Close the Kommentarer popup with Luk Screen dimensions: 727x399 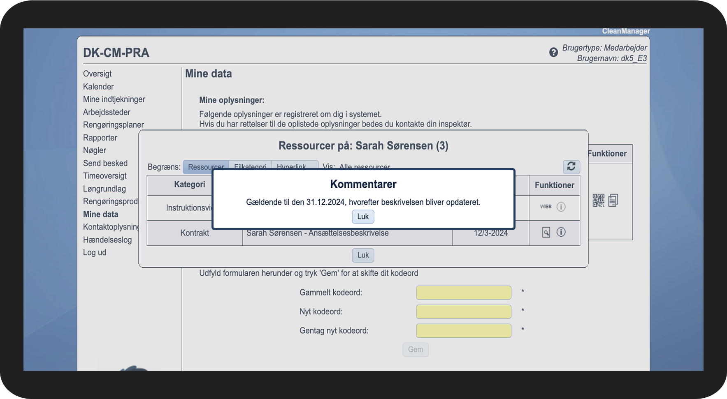tap(363, 217)
